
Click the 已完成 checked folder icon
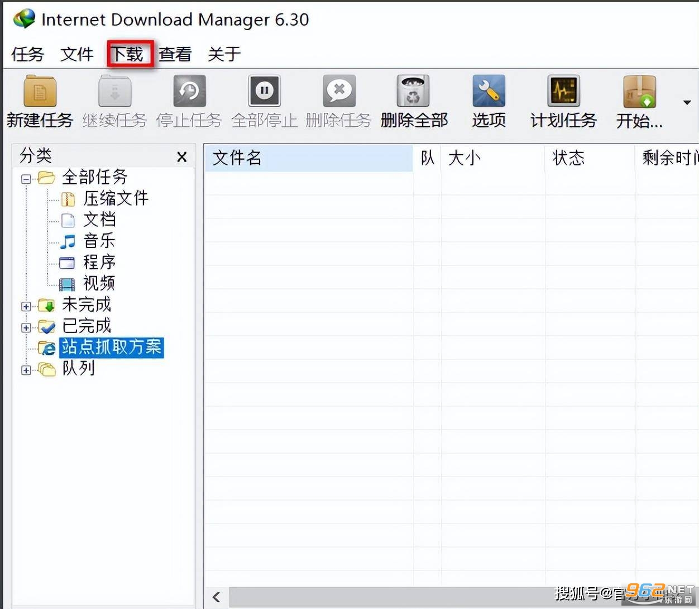pyautogui.click(x=46, y=326)
